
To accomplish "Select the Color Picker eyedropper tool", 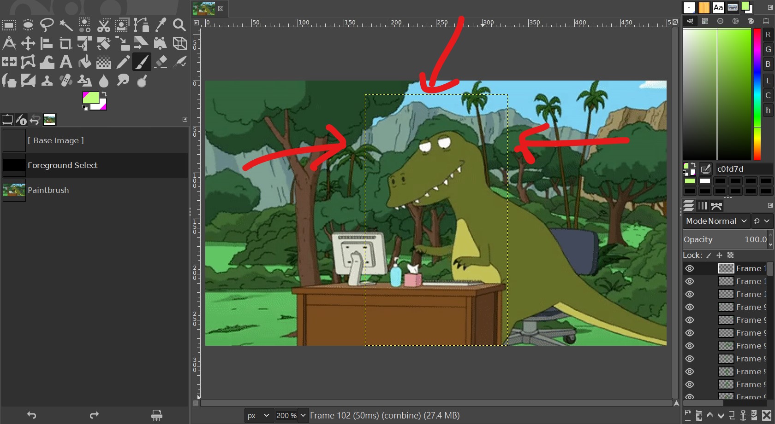I will pos(161,25).
